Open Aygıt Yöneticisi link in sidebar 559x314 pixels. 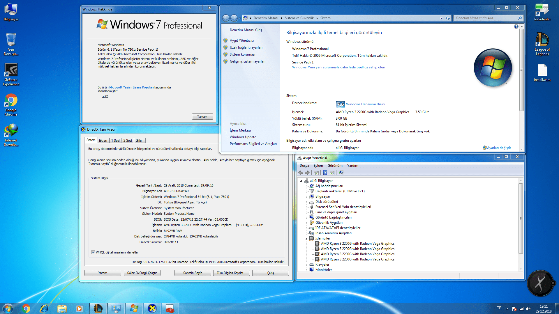coord(241,40)
